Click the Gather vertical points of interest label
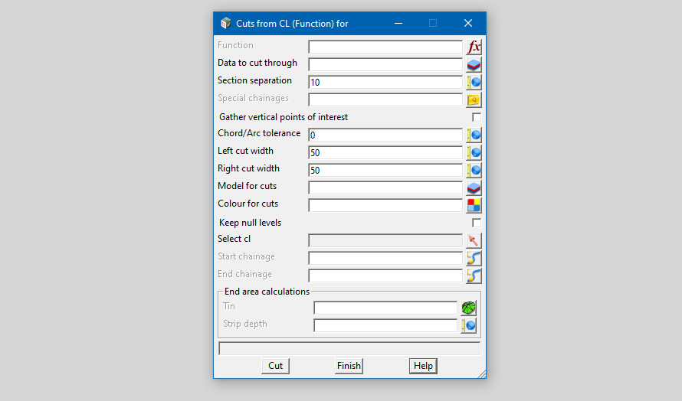This screenshot has width=682, height=401. 284,117
